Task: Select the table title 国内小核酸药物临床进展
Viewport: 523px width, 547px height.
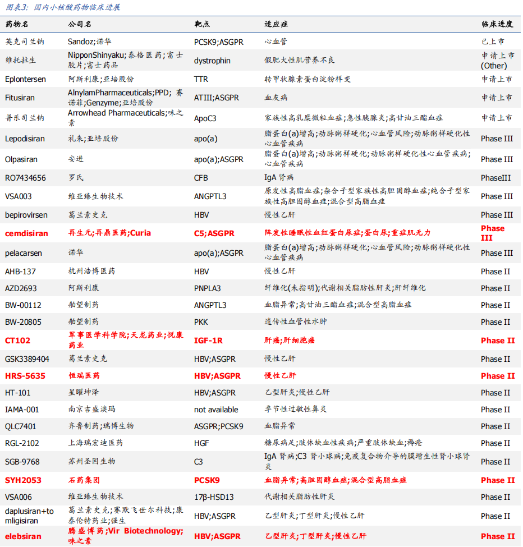Action: (x=77, y=7)
